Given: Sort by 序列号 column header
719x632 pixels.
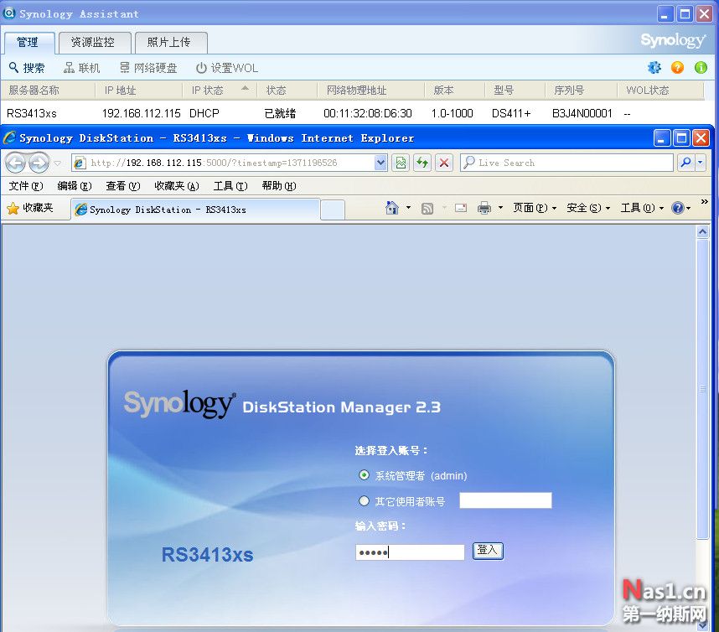Looking at the screenshot, I should tap(581, 91).
